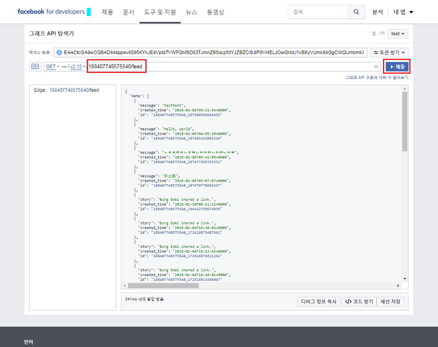Expand the test app selector
Image resolution: width=438 pixels, height=347 pixels.
tap(398, 34)
